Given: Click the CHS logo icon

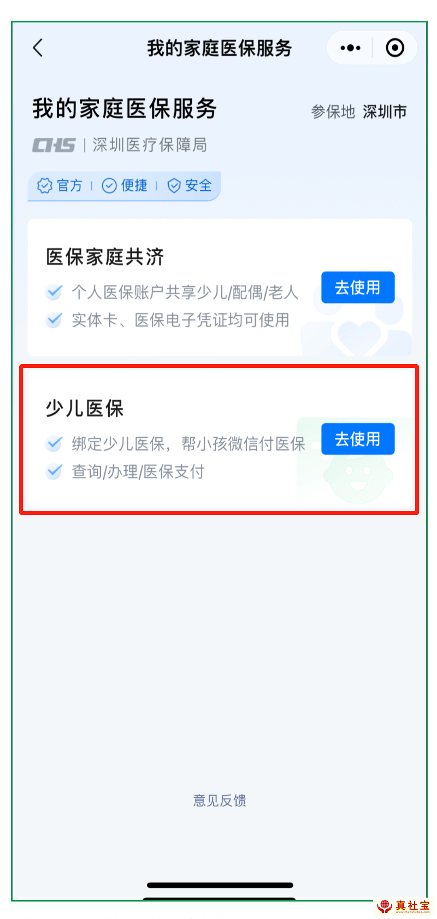Looking at the screenshot, I should (54, 145).
